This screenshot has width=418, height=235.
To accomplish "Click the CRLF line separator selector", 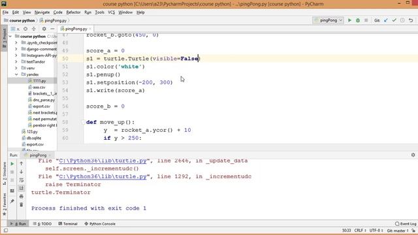I will (360, 230).
